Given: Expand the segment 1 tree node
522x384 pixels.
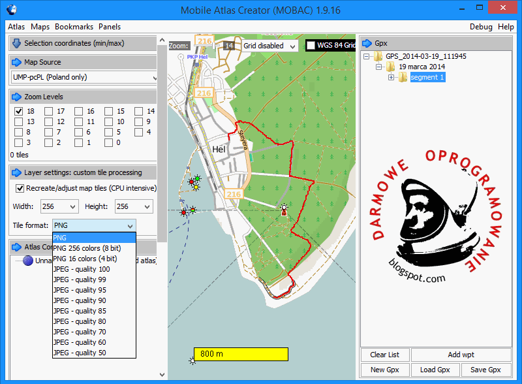Looking at the screenshot, I should (x=391, y=77).
